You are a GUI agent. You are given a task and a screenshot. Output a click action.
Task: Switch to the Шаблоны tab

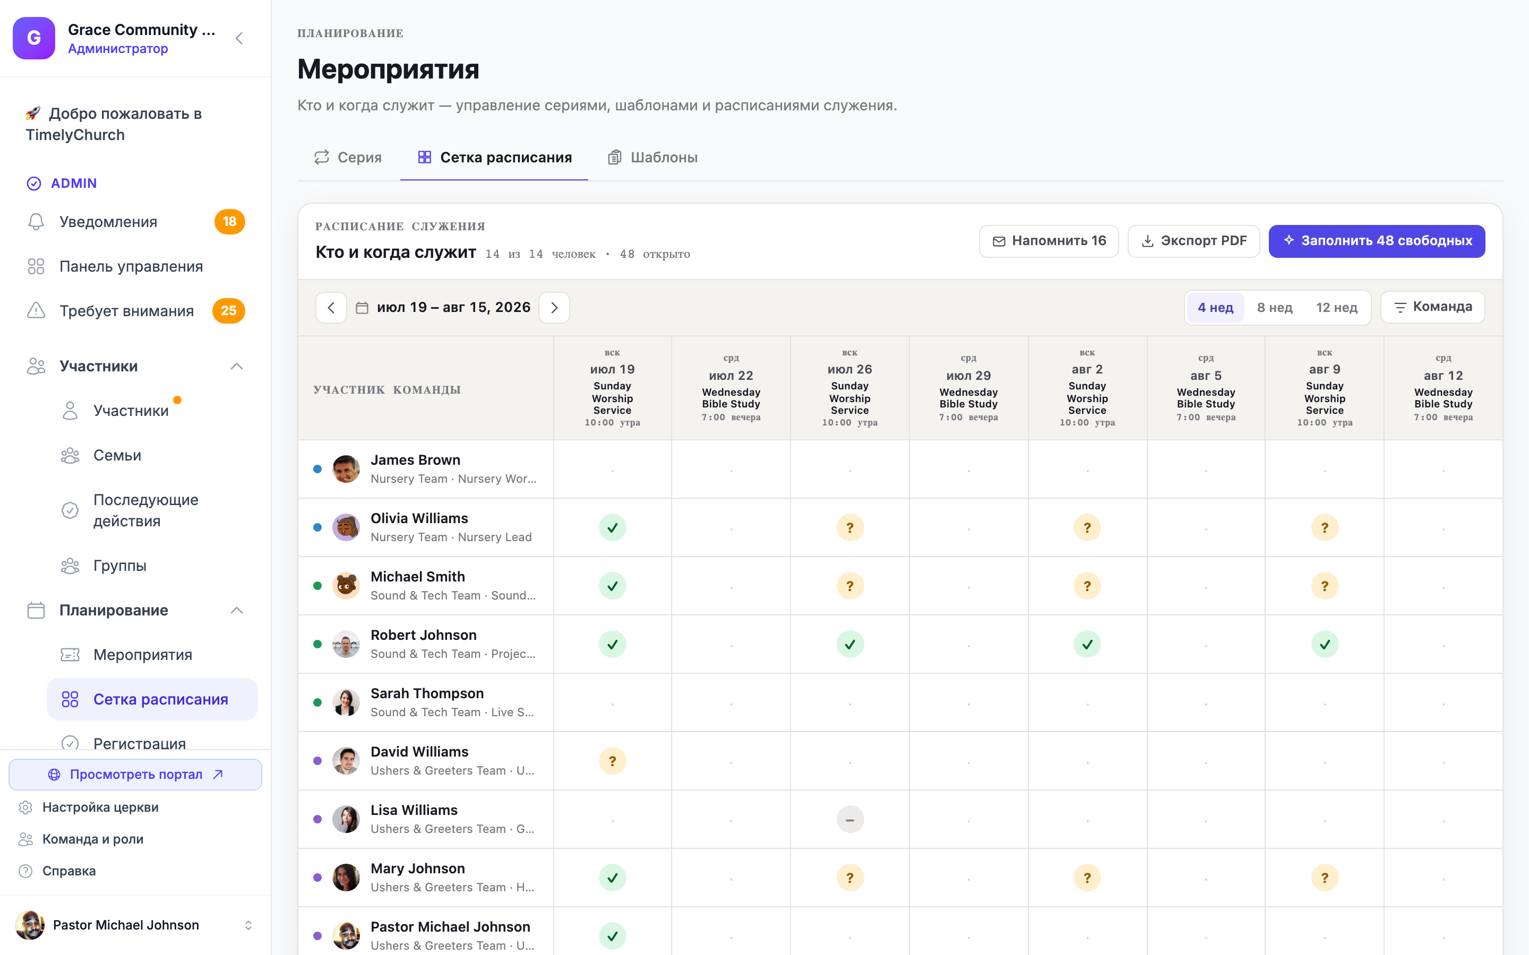coord(652,157)
